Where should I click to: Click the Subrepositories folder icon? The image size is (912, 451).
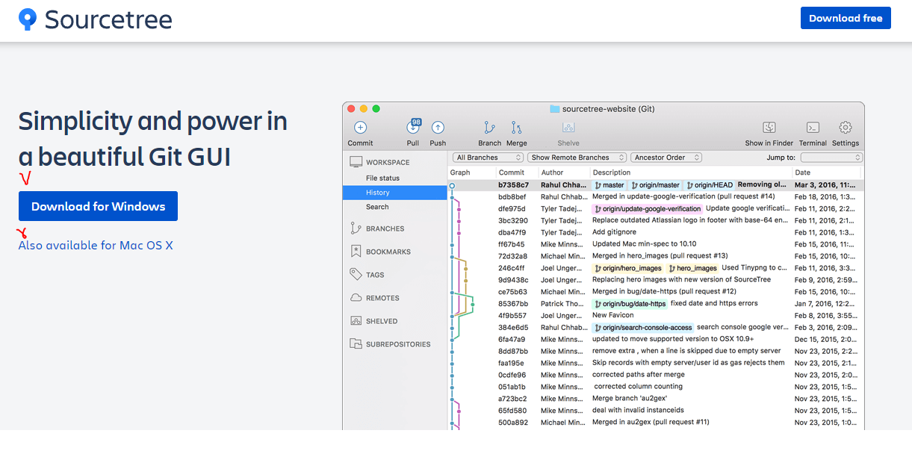click(356, 344)
